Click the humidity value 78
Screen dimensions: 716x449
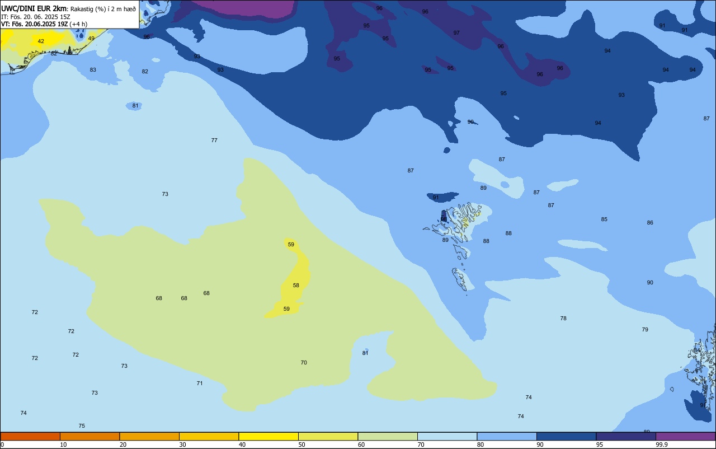(563, 319)
